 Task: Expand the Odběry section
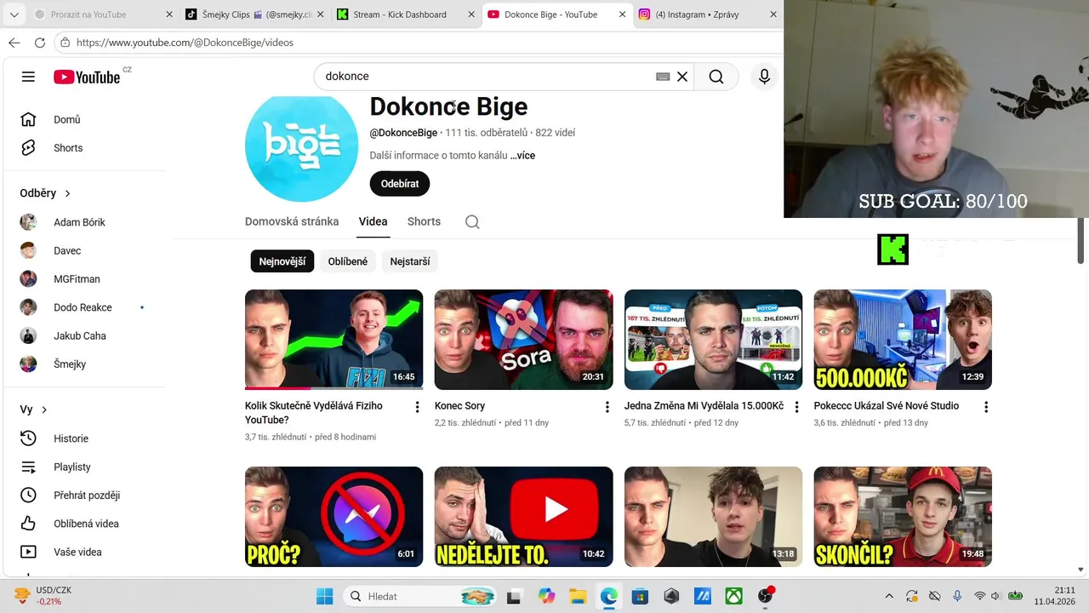[x=46, y=193]
